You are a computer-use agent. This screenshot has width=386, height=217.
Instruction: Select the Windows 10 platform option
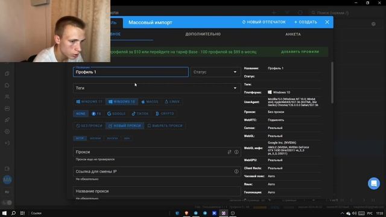click(x=122, y=102)
